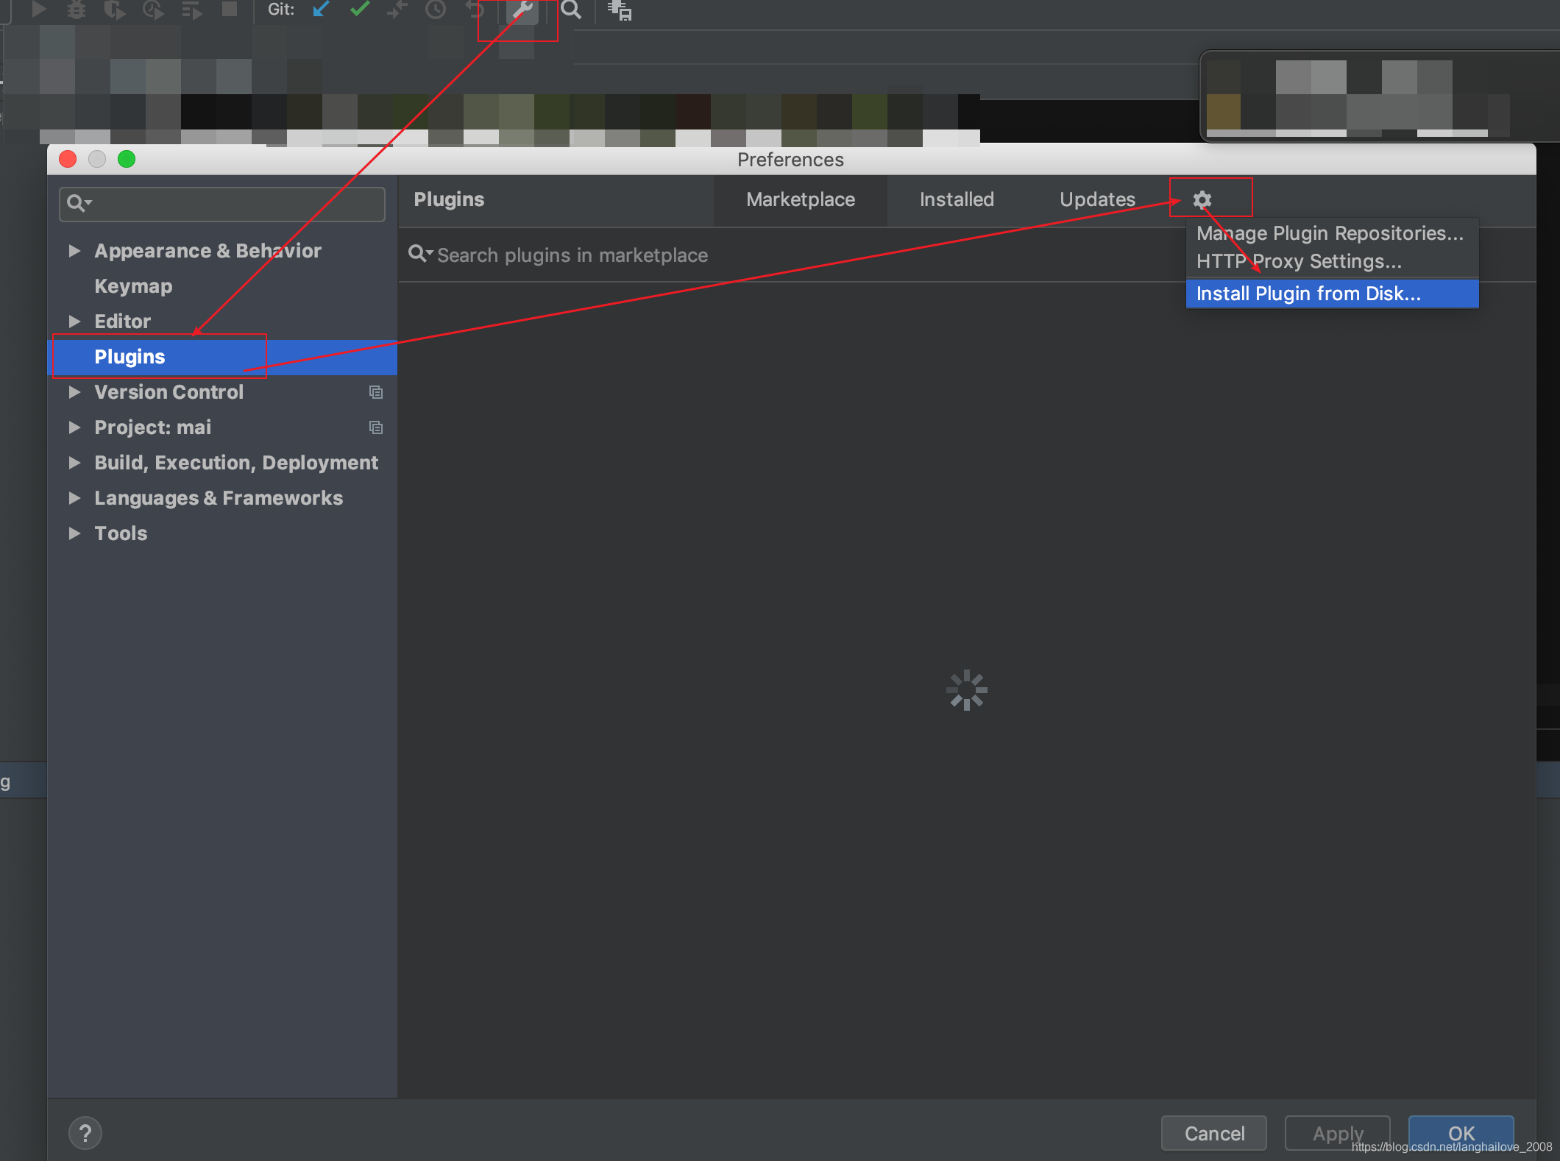
Task: Open the plugins gear settings menu
Action: (1202, 199)
